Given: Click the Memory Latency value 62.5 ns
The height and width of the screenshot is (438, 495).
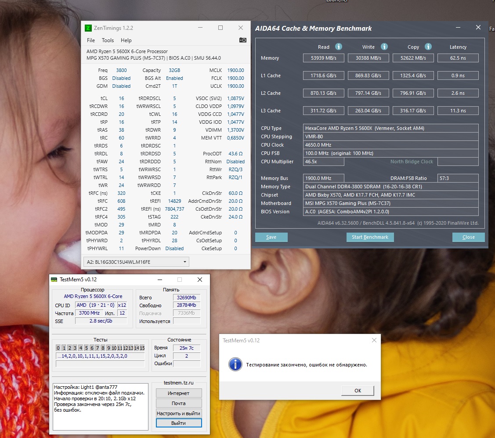Looking at the screenshot, I should pyautogui.click(x=458, y=58).
